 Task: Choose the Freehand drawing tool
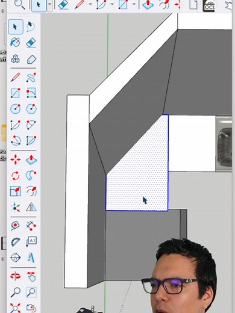[x=31, y=78]
